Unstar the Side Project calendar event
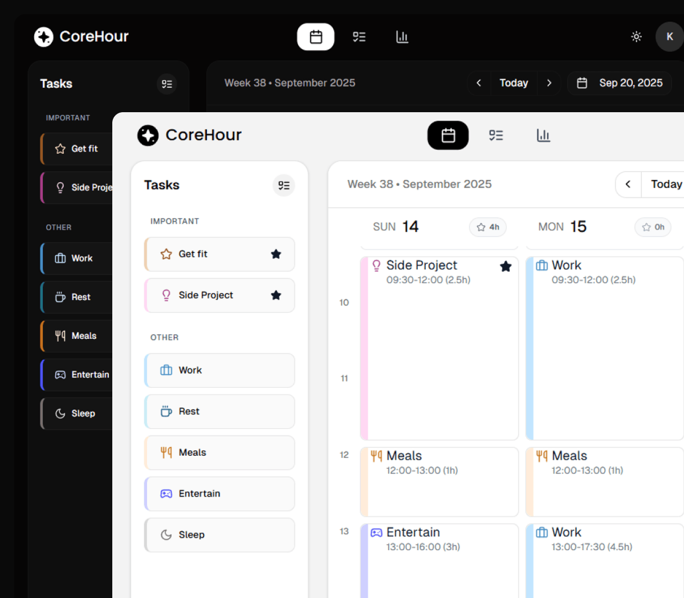 (x=505, y=267)
